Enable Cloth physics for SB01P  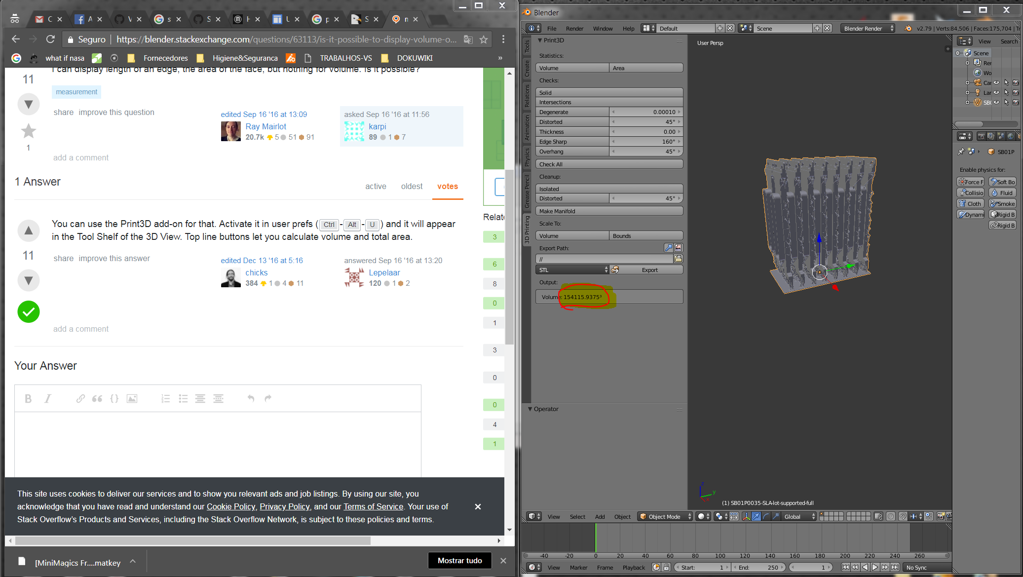970,203
